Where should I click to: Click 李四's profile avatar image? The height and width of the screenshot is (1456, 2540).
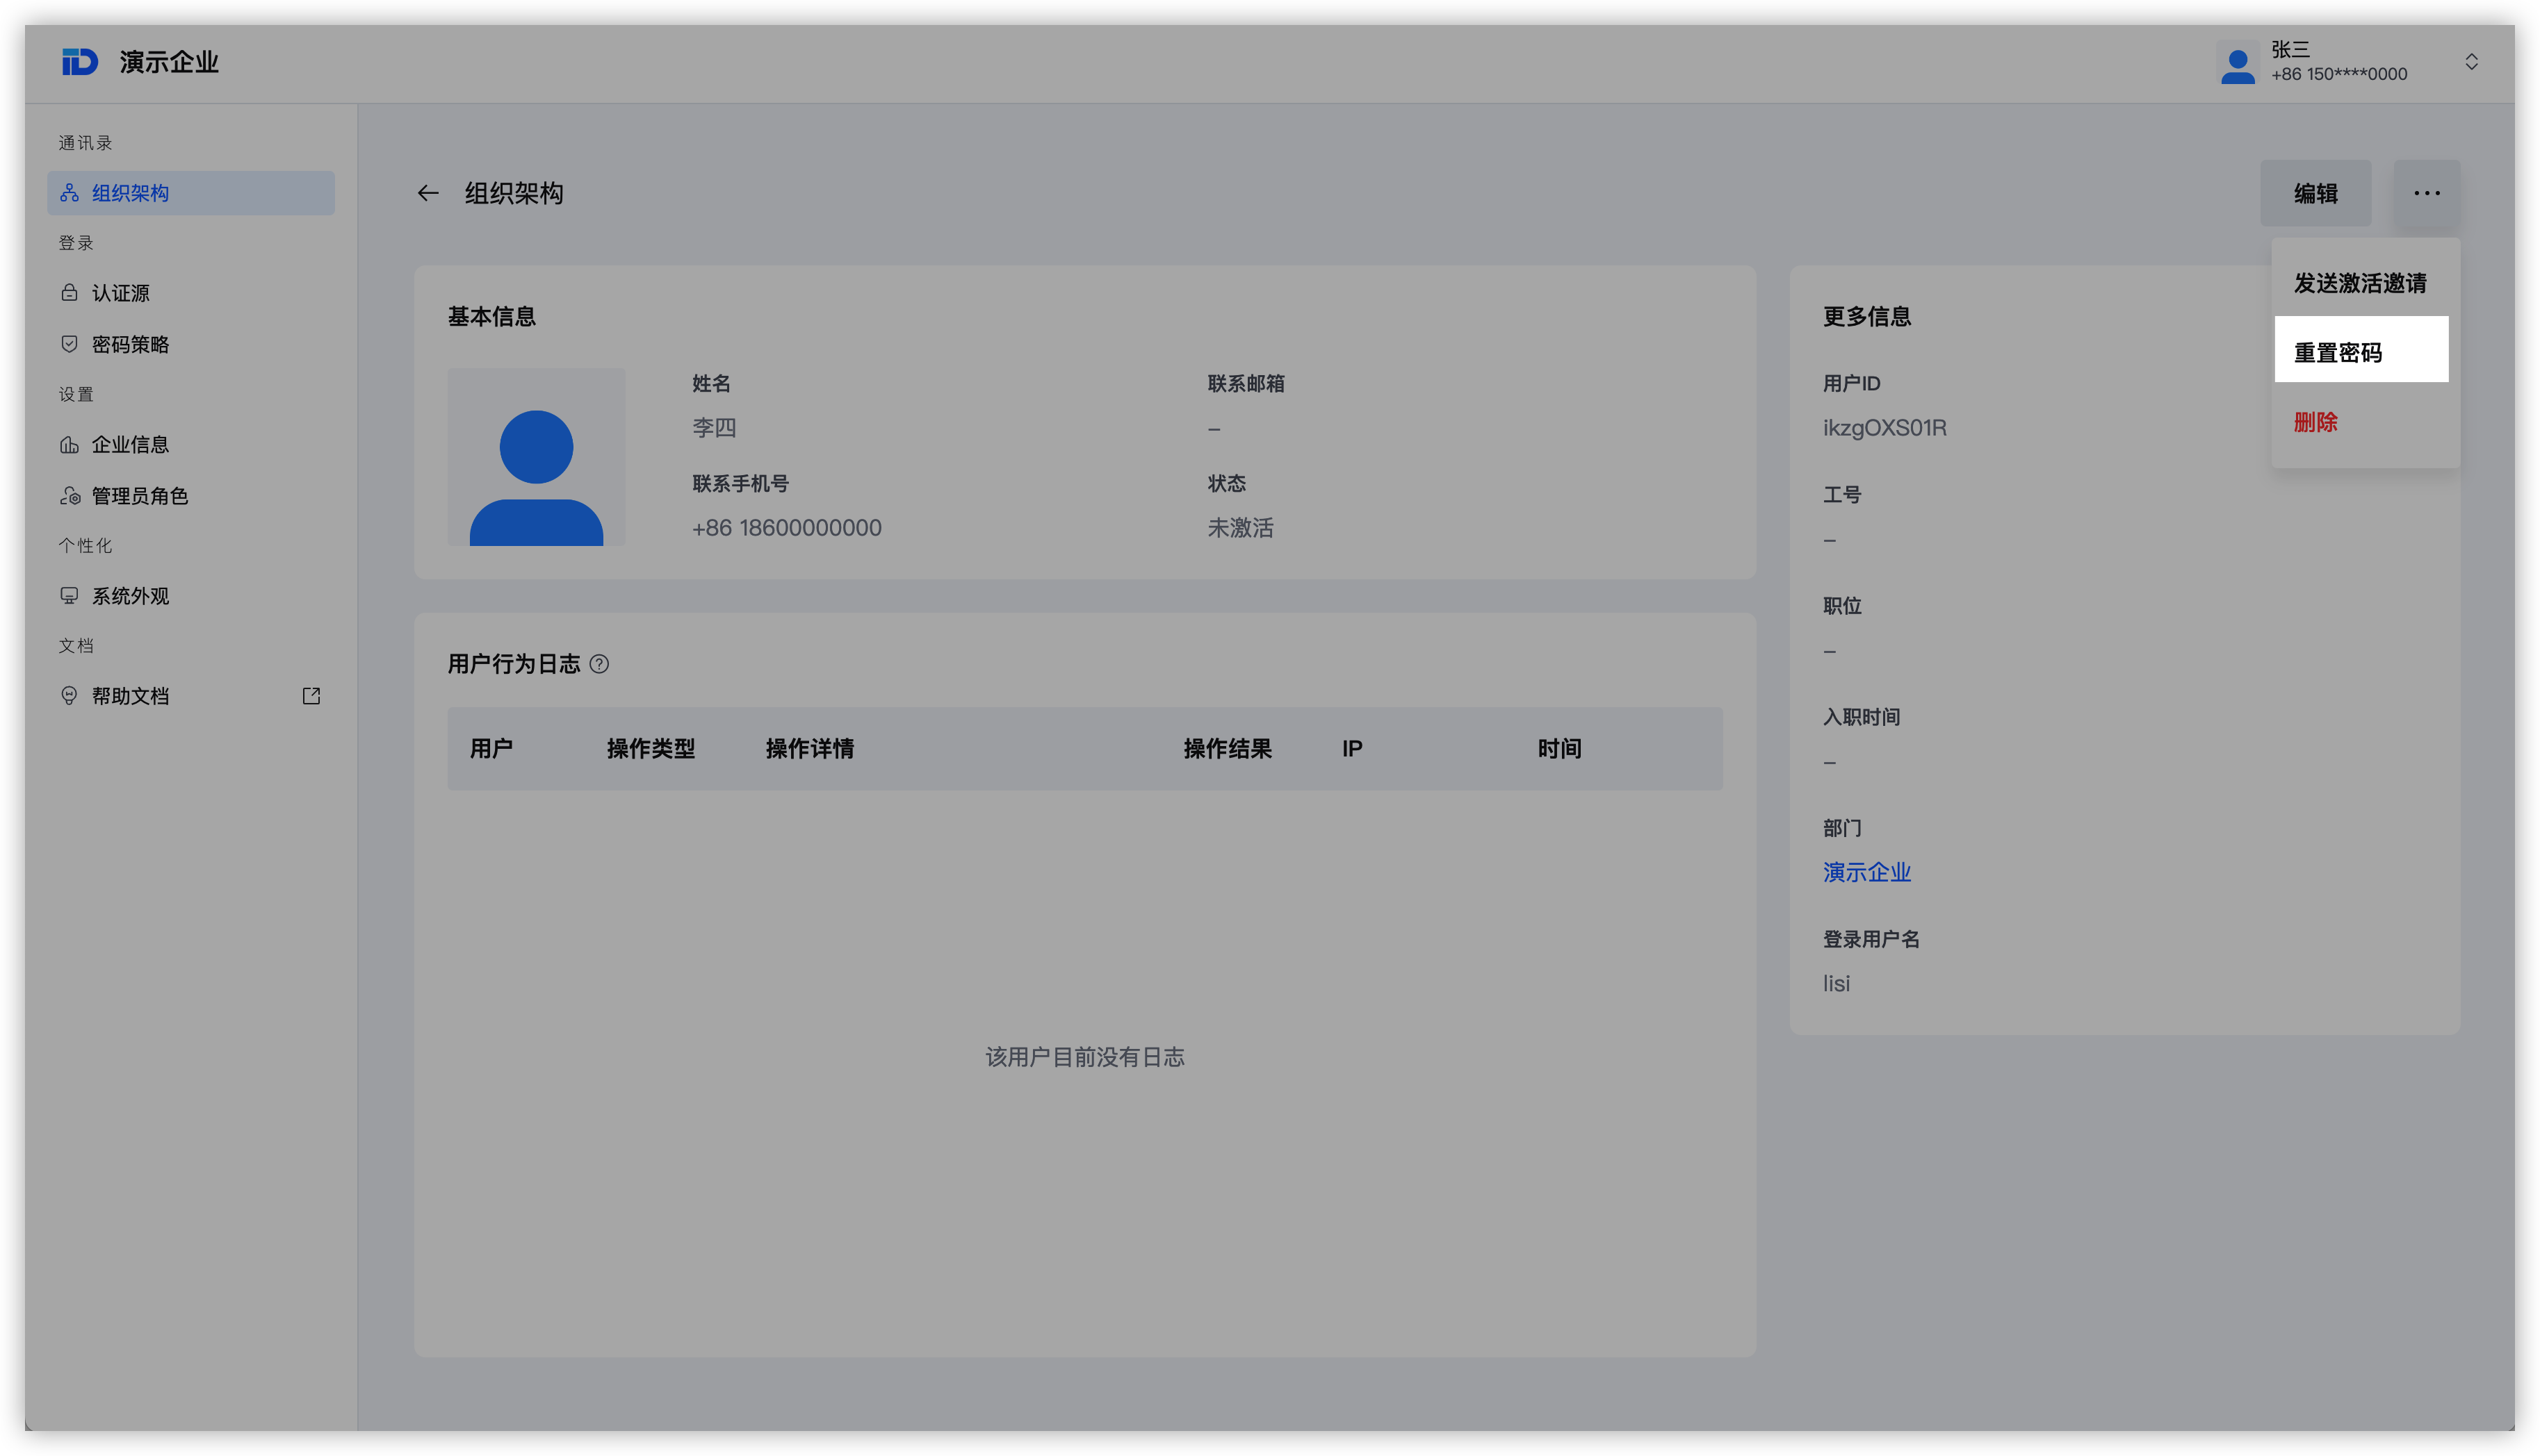pyautogui.click(x=536, y=457)
